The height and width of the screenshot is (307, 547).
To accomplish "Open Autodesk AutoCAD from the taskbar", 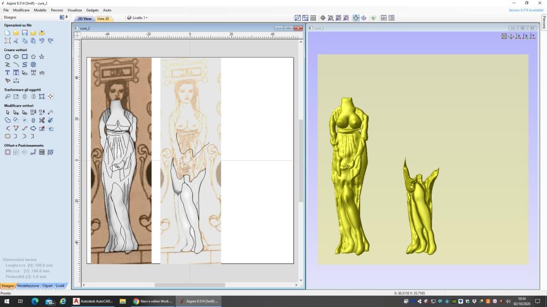I will [92, 302].
